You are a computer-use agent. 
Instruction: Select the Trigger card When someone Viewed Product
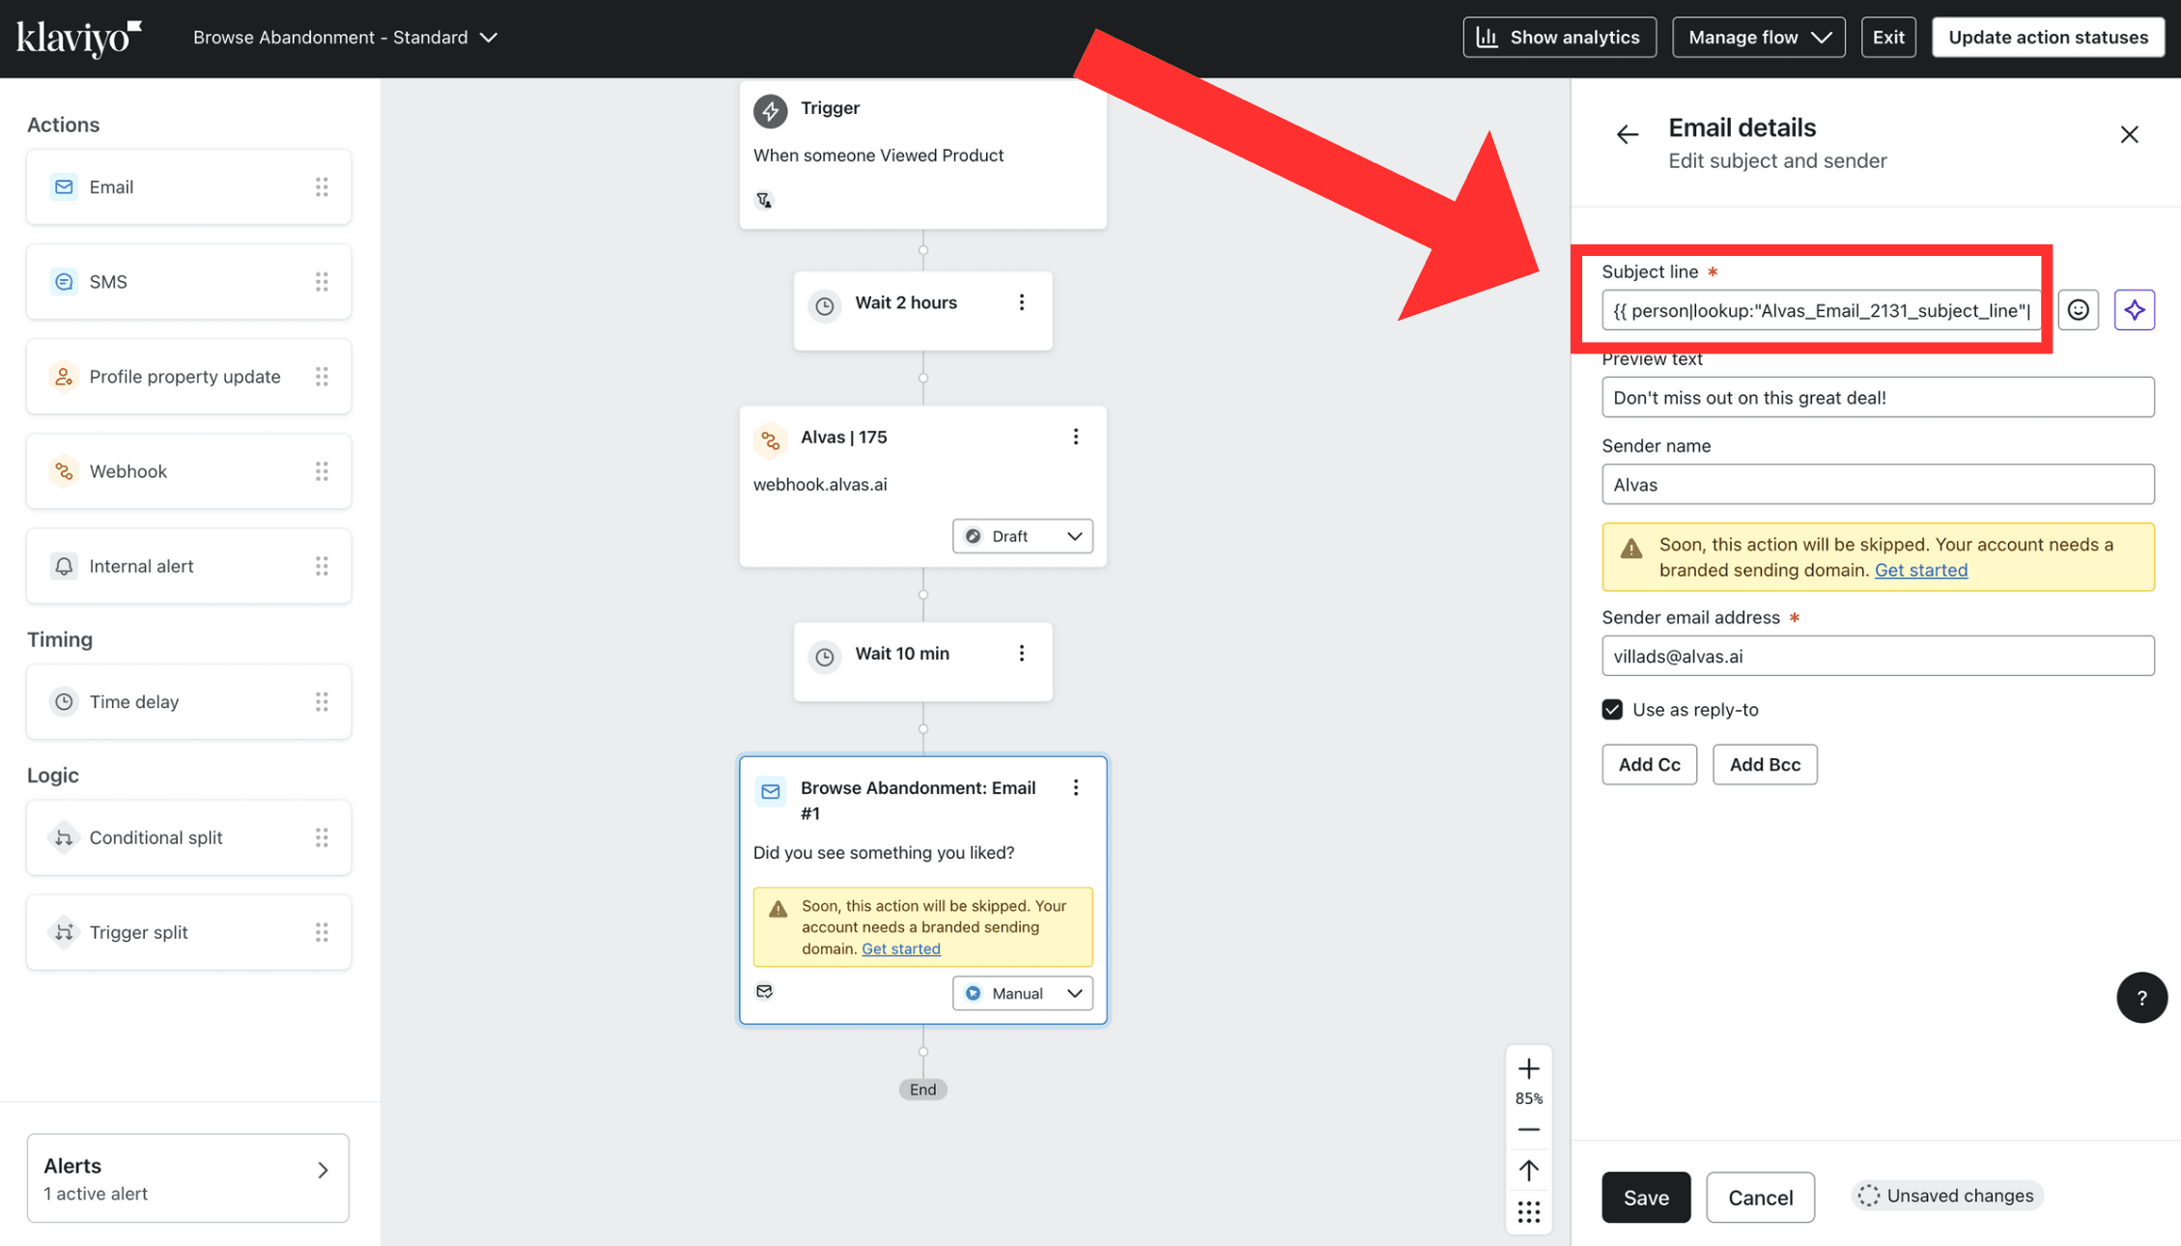point(922,155)
